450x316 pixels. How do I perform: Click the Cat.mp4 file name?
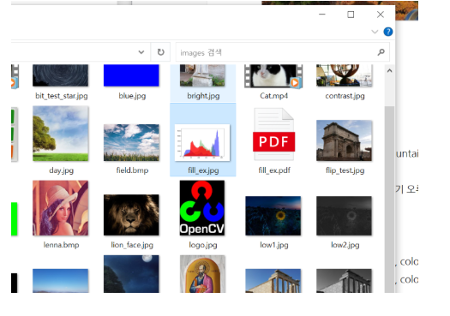[x=273, y=96]
